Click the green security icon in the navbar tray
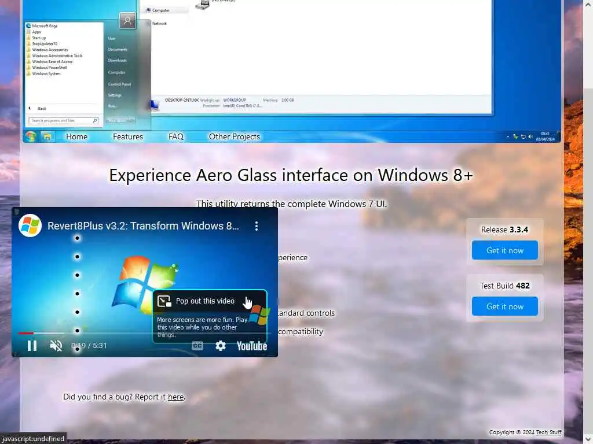Image resolution: width=593 pixels, height=444 pixels. point(515,136)
